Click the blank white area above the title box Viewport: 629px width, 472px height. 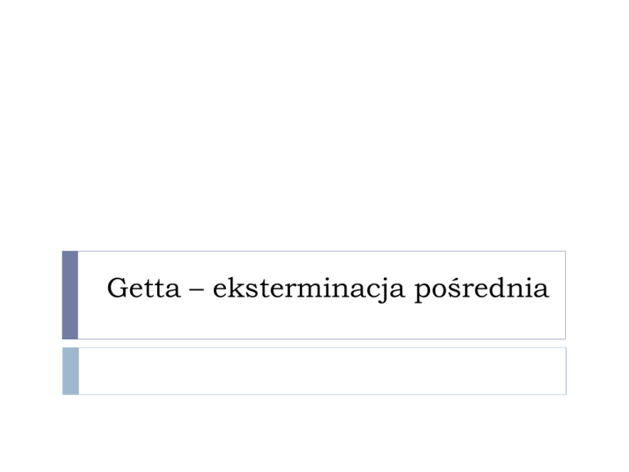click(314, 123)
